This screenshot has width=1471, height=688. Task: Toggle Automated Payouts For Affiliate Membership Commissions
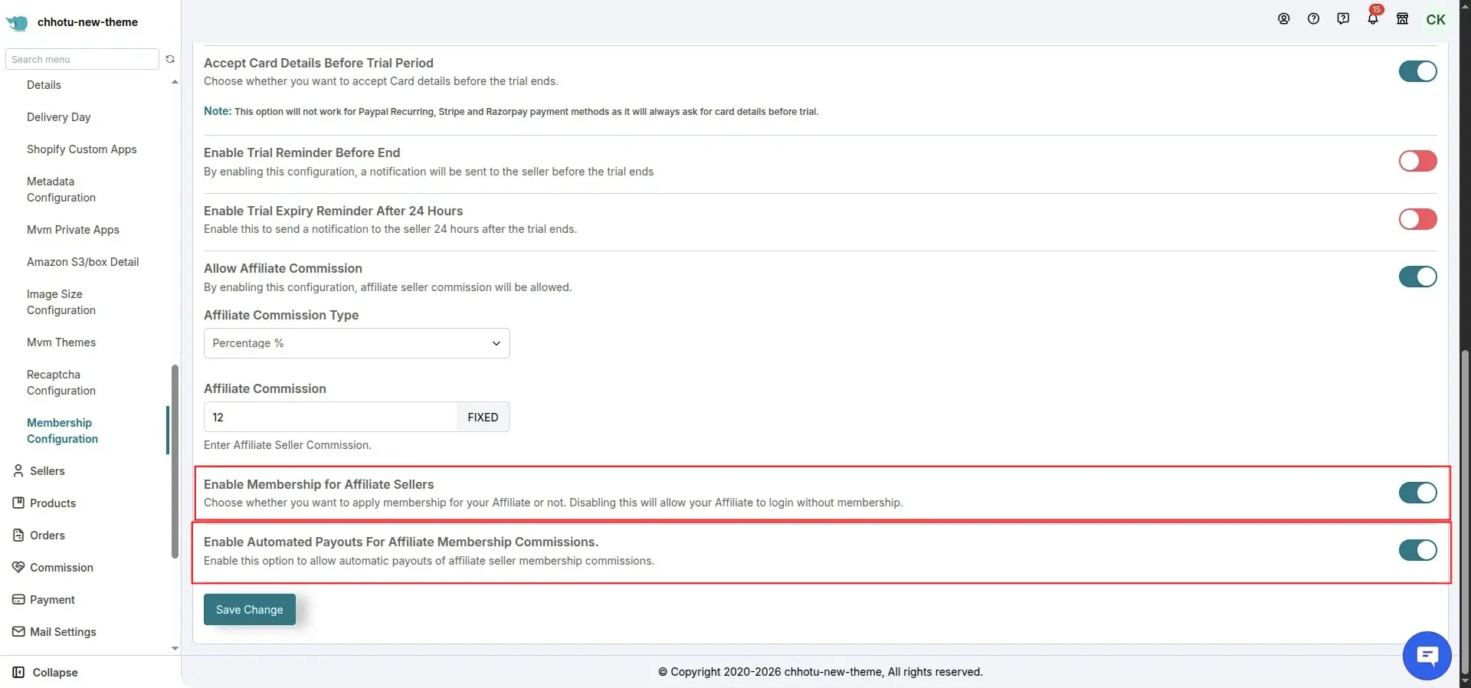[1417, 550]
